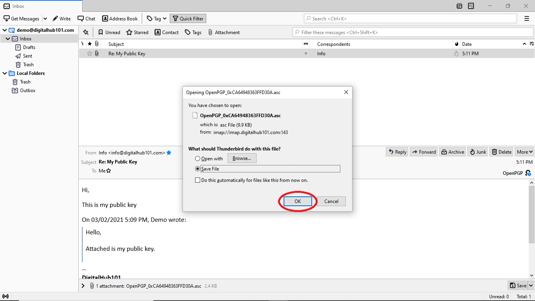Cancel the file opening dialog
535x301 pixels.
(x=331, y=201)
